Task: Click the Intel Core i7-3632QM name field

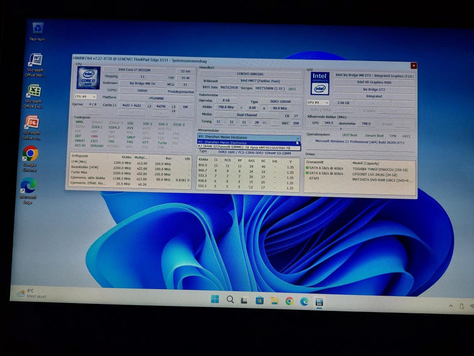Action: pyautogui.click(x=134, y=70)
